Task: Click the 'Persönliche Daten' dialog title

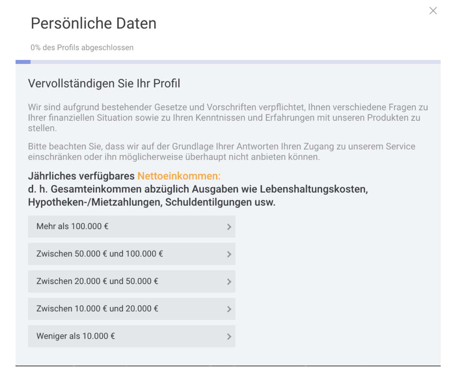Action: pyautogui.click(x=93, y=23)
